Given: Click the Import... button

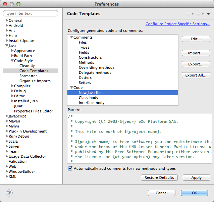Looking at the screenshot, I should [x=196, y=53].
